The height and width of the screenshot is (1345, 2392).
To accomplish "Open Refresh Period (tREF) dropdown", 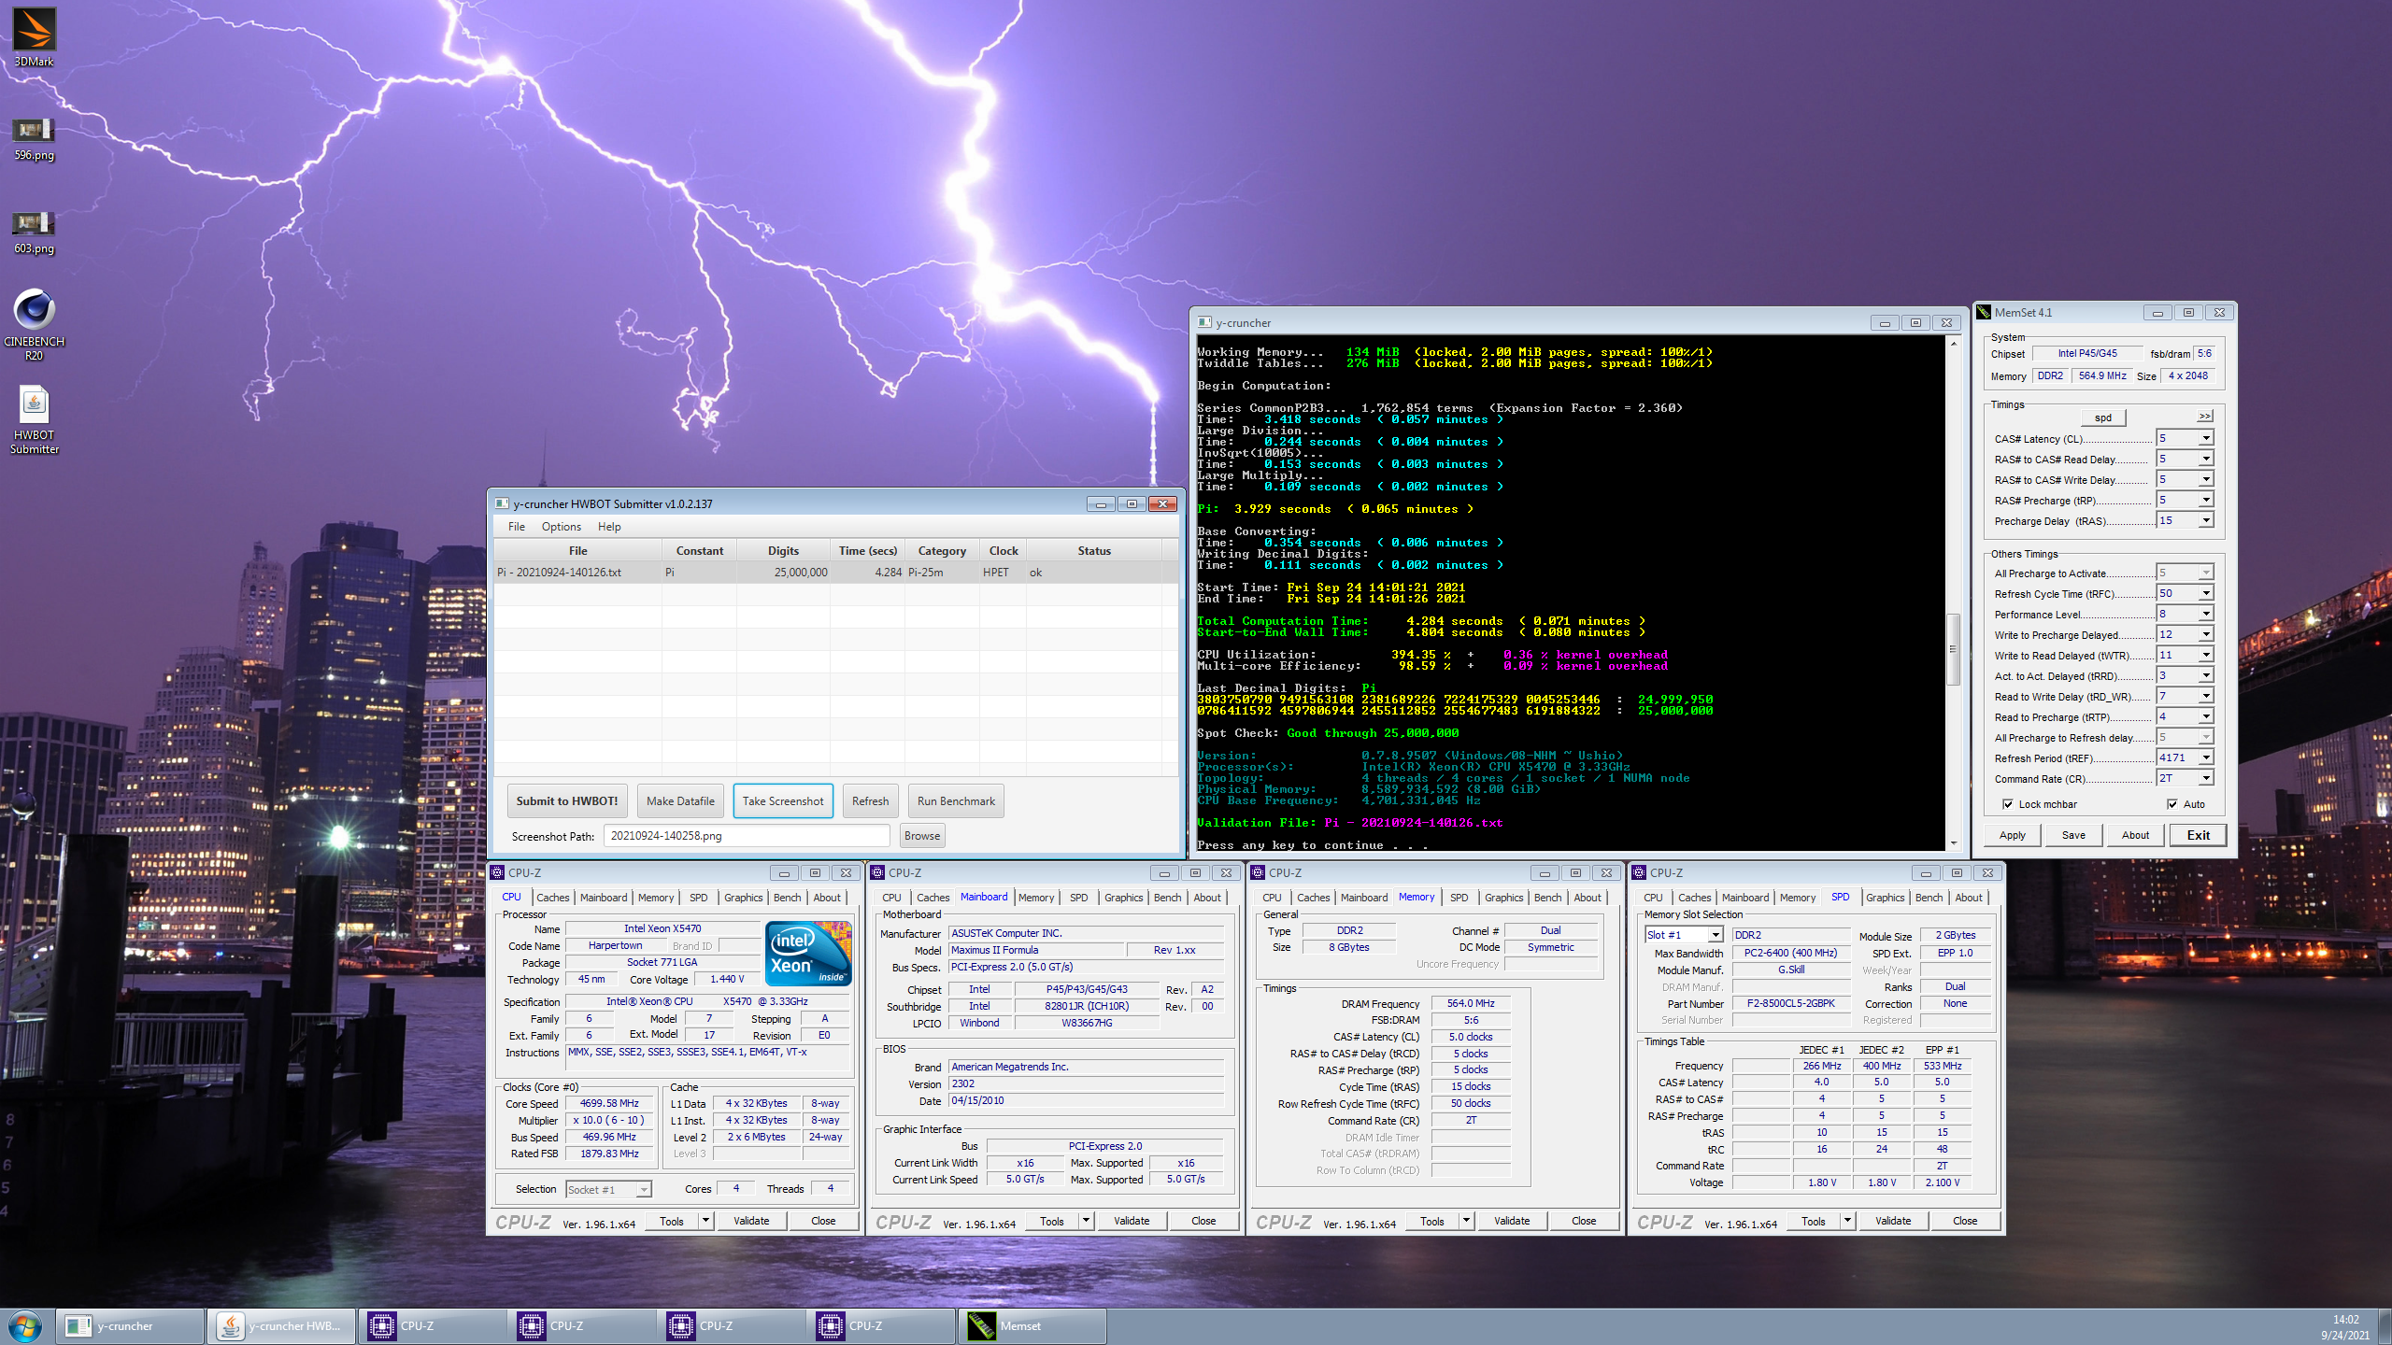I will click(2206, 758).
